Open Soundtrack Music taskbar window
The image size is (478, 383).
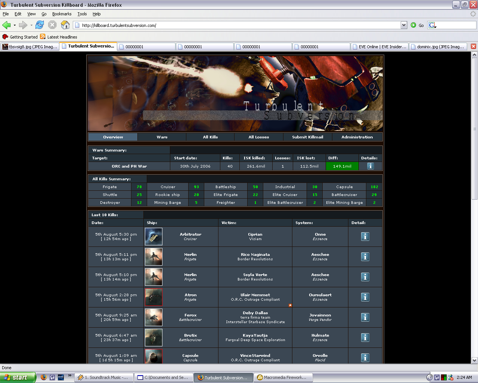pyautogui.click(x=103, y=377)
